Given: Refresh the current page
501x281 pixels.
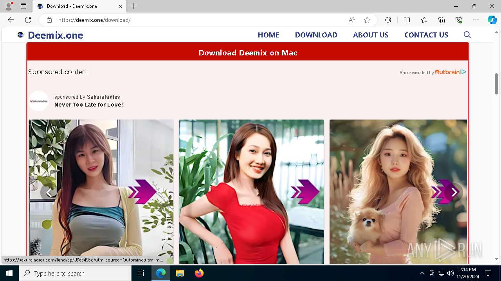Looking at the screenshot, I should (28, 20).
